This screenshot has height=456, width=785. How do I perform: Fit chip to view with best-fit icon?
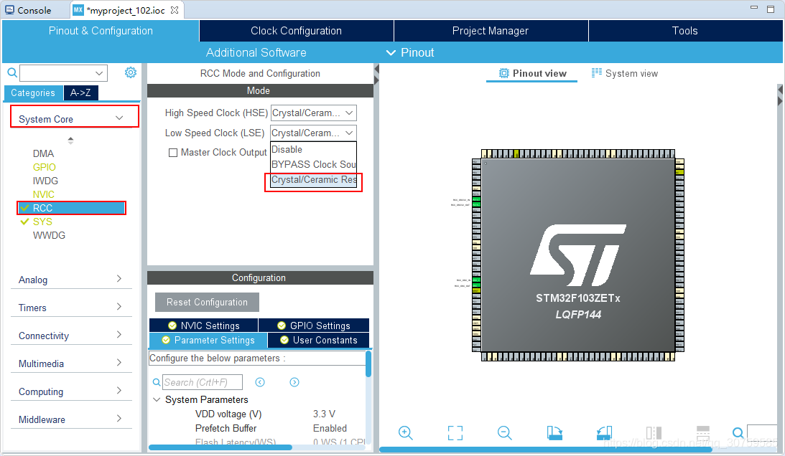tap(455, 432)
